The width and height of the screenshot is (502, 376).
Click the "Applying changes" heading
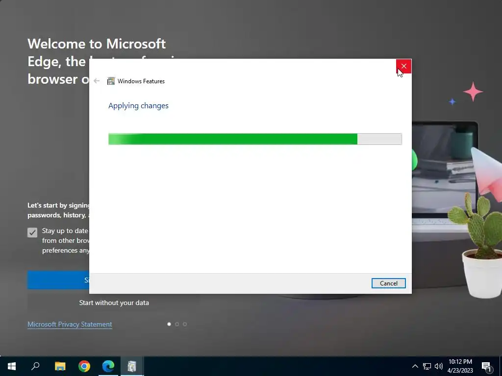pos(138,106)
